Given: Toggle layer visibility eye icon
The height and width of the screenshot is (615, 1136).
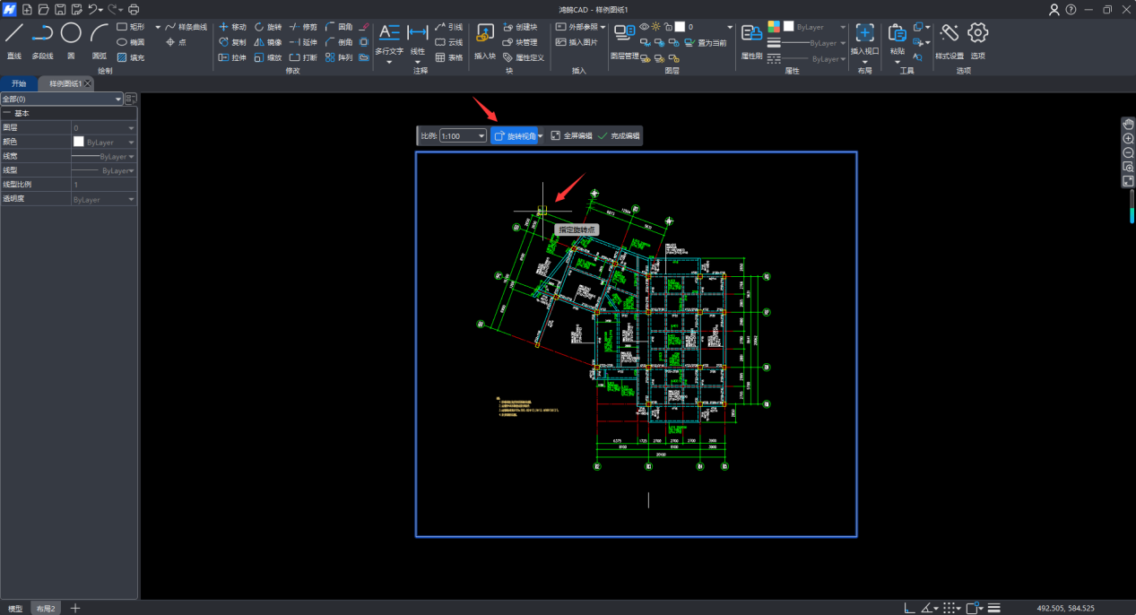Looking at the screenshot, I should point(644,27).
